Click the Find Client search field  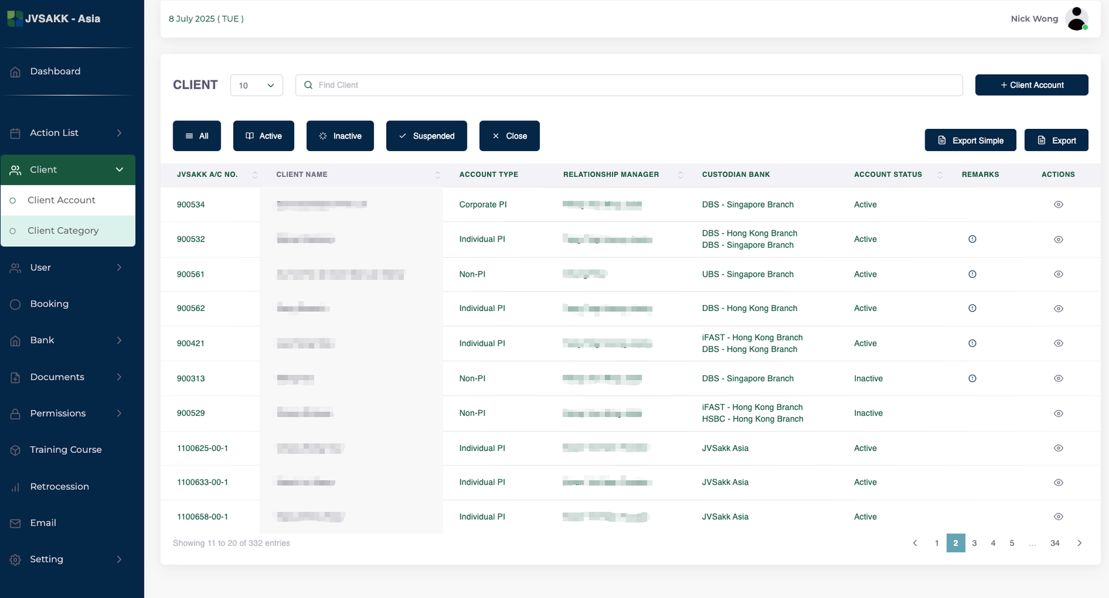(628, 85)
